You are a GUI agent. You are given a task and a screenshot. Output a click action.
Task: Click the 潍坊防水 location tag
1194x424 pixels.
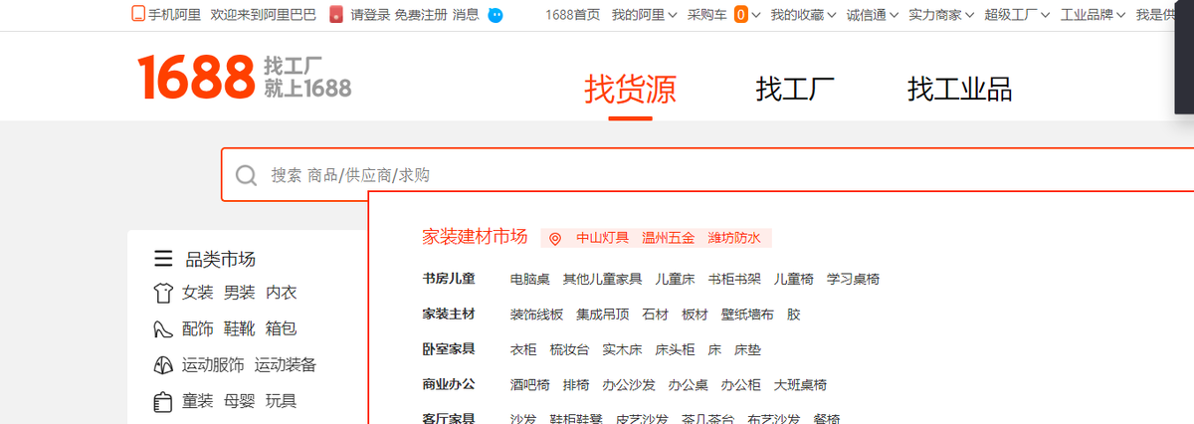point(734,239)
